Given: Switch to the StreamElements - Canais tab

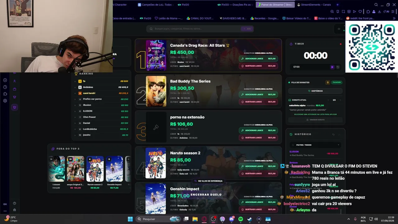Looking at the screenshot, I should [x=314, y=5].
